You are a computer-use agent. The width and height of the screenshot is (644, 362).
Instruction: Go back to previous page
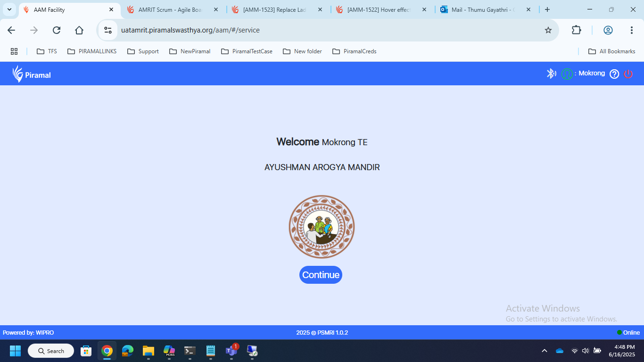[x=11, y=30]
